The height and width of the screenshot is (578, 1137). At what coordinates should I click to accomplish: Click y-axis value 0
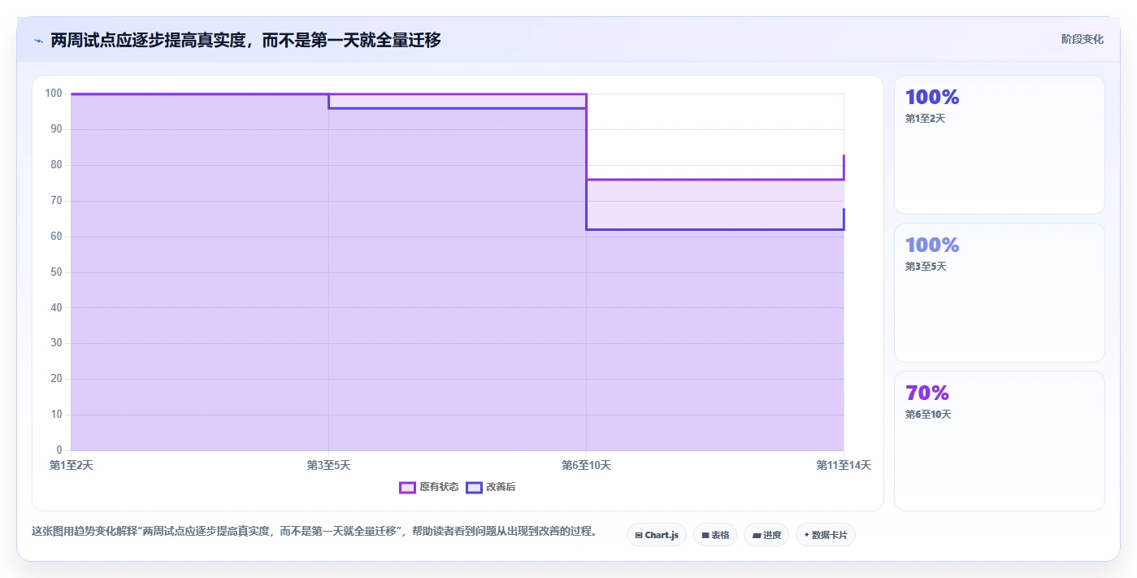pyautogui.click(x=59, y=450)
